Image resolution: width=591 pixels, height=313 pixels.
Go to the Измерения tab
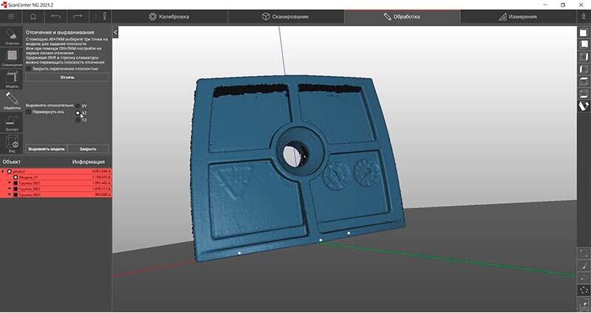pyautogui.click(x=519, y=16)
